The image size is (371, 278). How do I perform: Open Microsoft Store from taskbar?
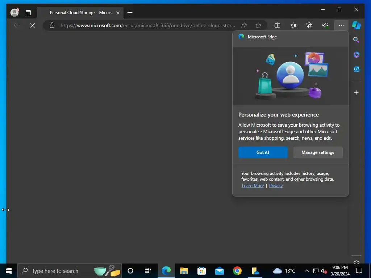(x=201, y=271)
